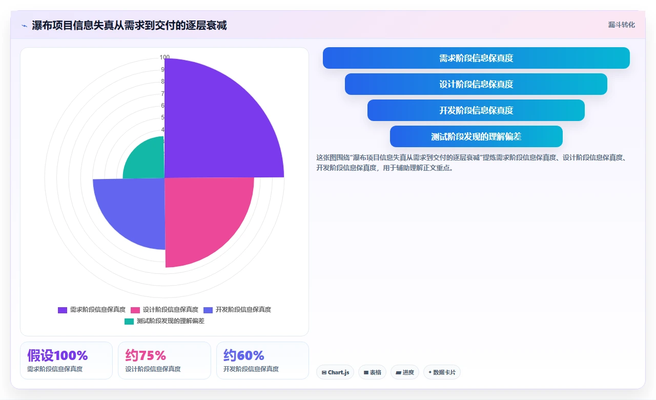Click the sparkle icon in 数据卡片 chip
Image resolution: width=656 pixels, height=400 pixels.
click(x=430, y=372)
